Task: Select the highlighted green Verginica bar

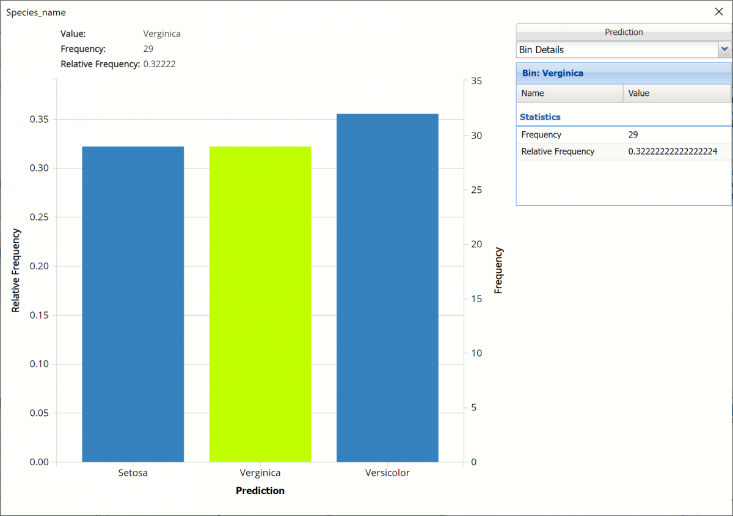Action: [x=260, y=304]
